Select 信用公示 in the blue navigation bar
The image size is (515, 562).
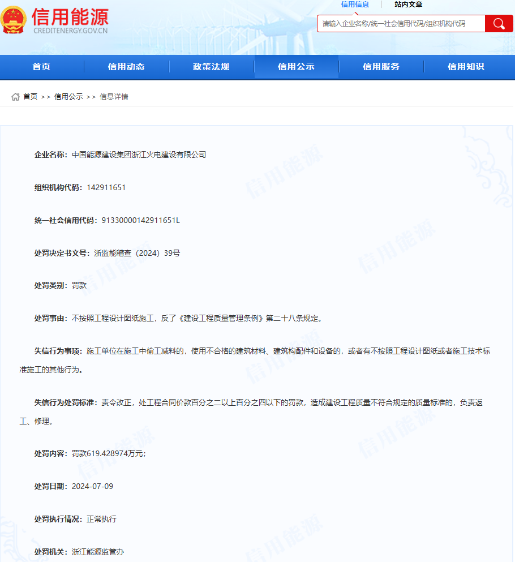click(296, 67)
